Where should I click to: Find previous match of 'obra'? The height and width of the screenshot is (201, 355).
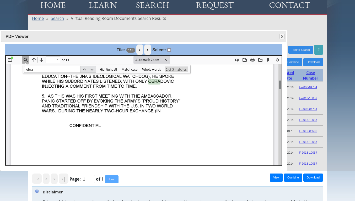84,69
